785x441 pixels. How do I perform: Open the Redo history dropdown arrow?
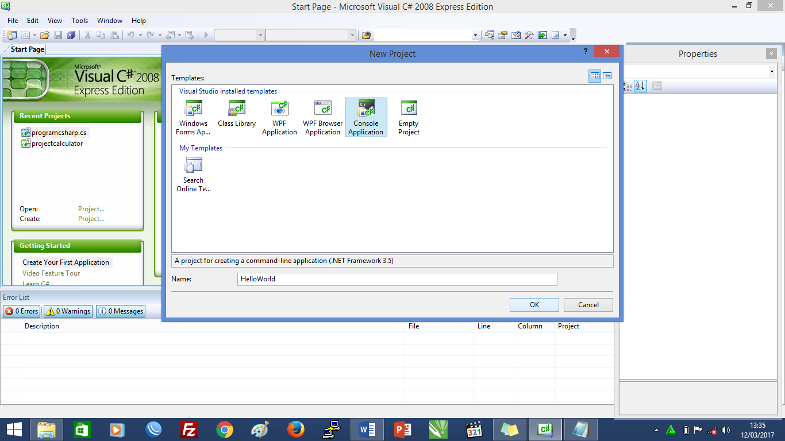tap(160, 35)
